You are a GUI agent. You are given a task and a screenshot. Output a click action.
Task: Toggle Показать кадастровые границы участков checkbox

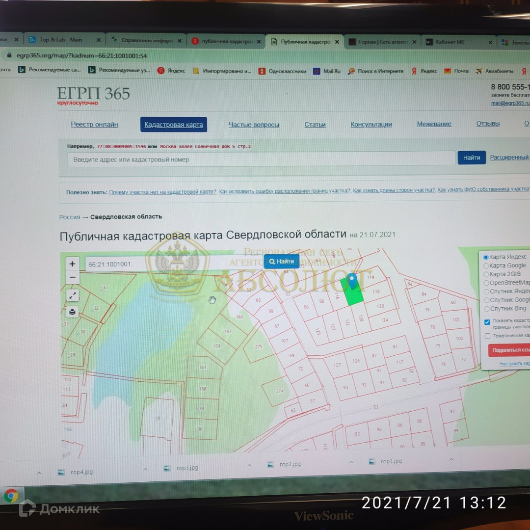tap(487, 322)
